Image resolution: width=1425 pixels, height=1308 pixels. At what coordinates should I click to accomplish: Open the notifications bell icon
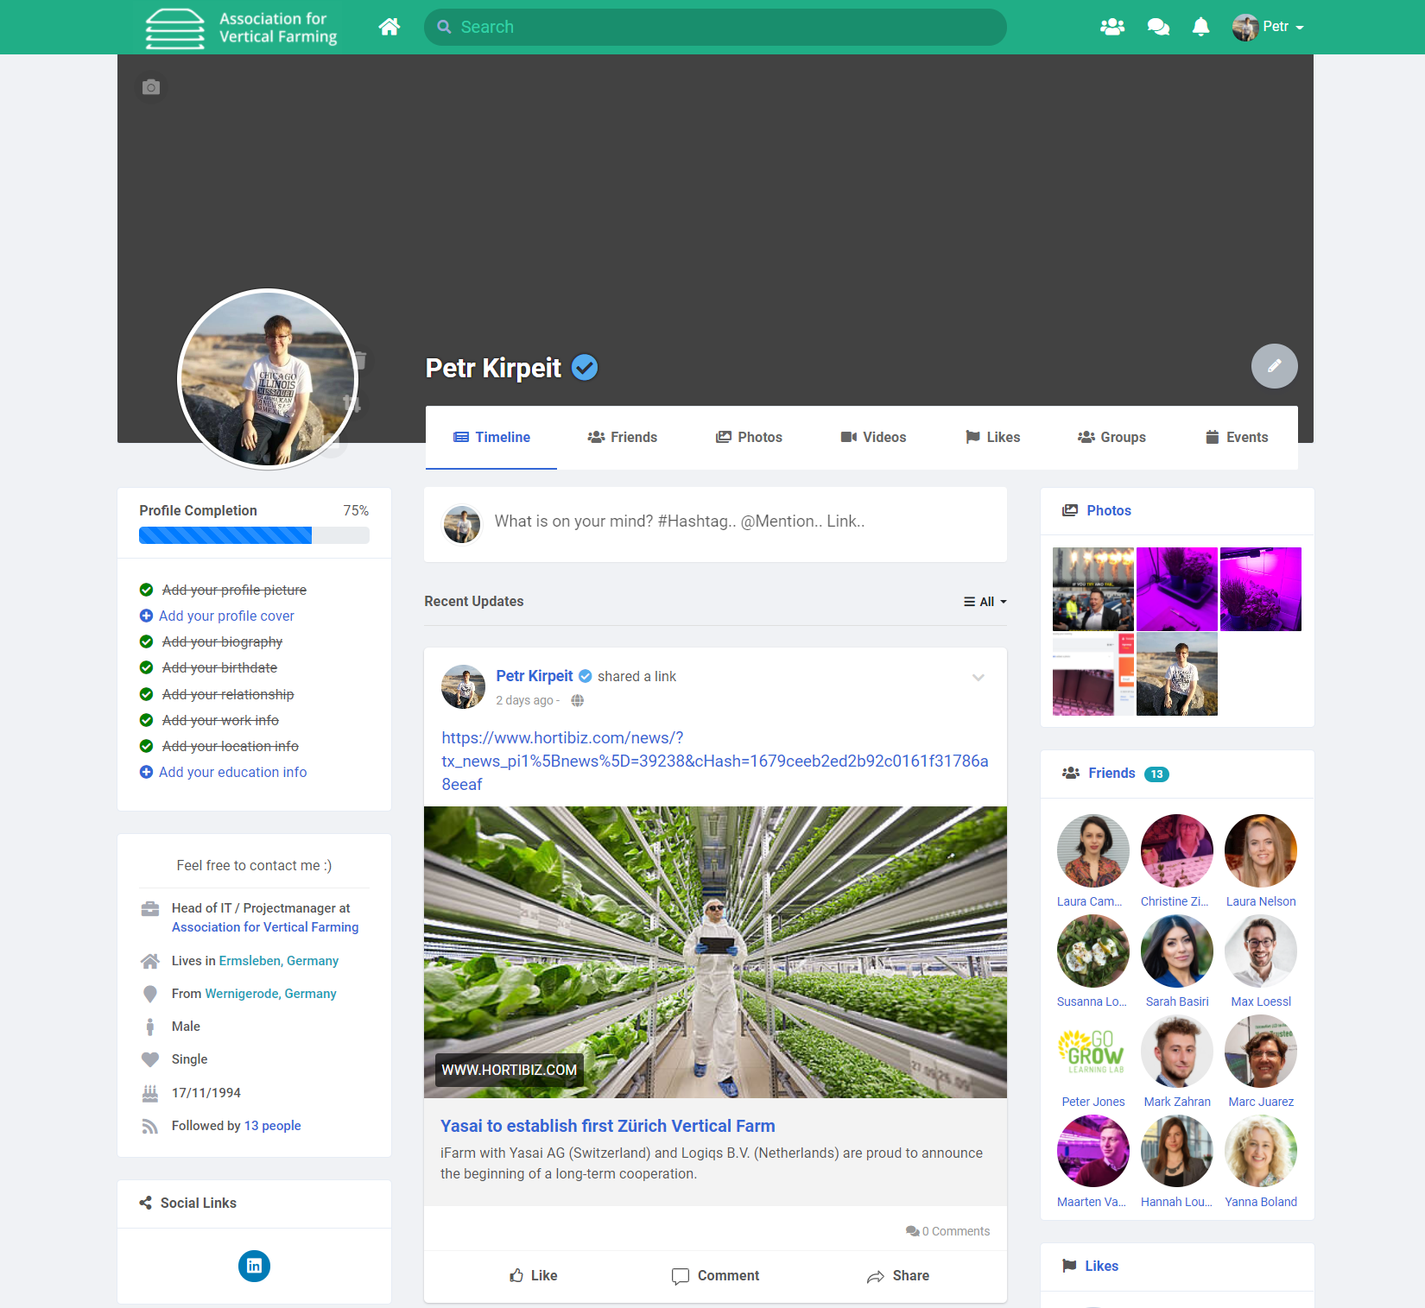pyautogui.click(x=1200, y=27)
